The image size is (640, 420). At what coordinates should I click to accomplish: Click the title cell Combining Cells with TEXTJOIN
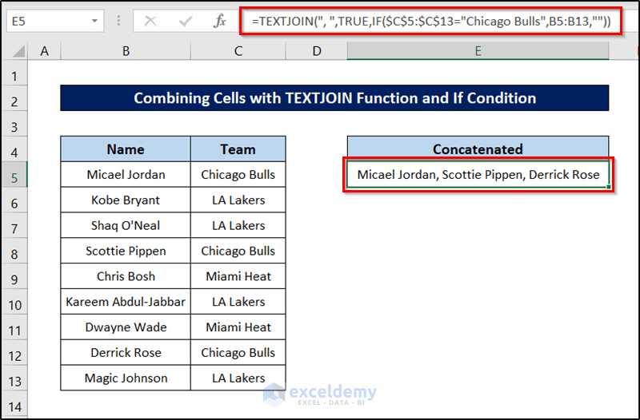click(334, 97)
